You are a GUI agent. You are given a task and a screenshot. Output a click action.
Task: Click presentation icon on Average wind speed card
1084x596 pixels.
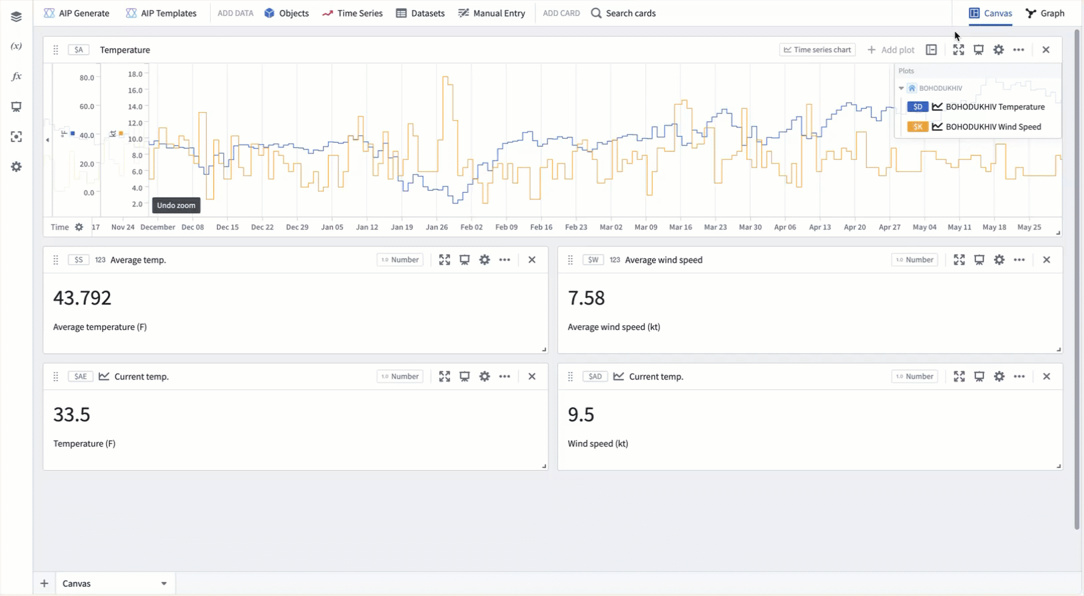(979, 260)
